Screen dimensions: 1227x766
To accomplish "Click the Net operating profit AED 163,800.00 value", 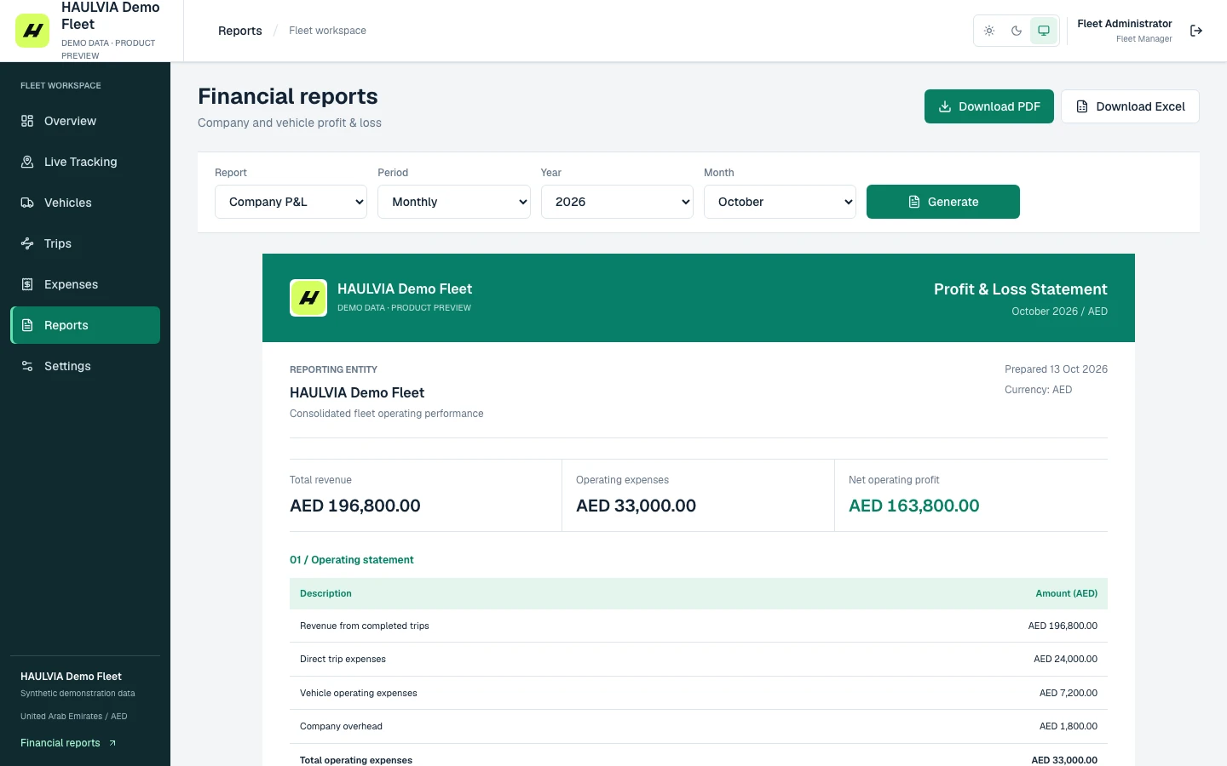I will [x=914, y=506].
